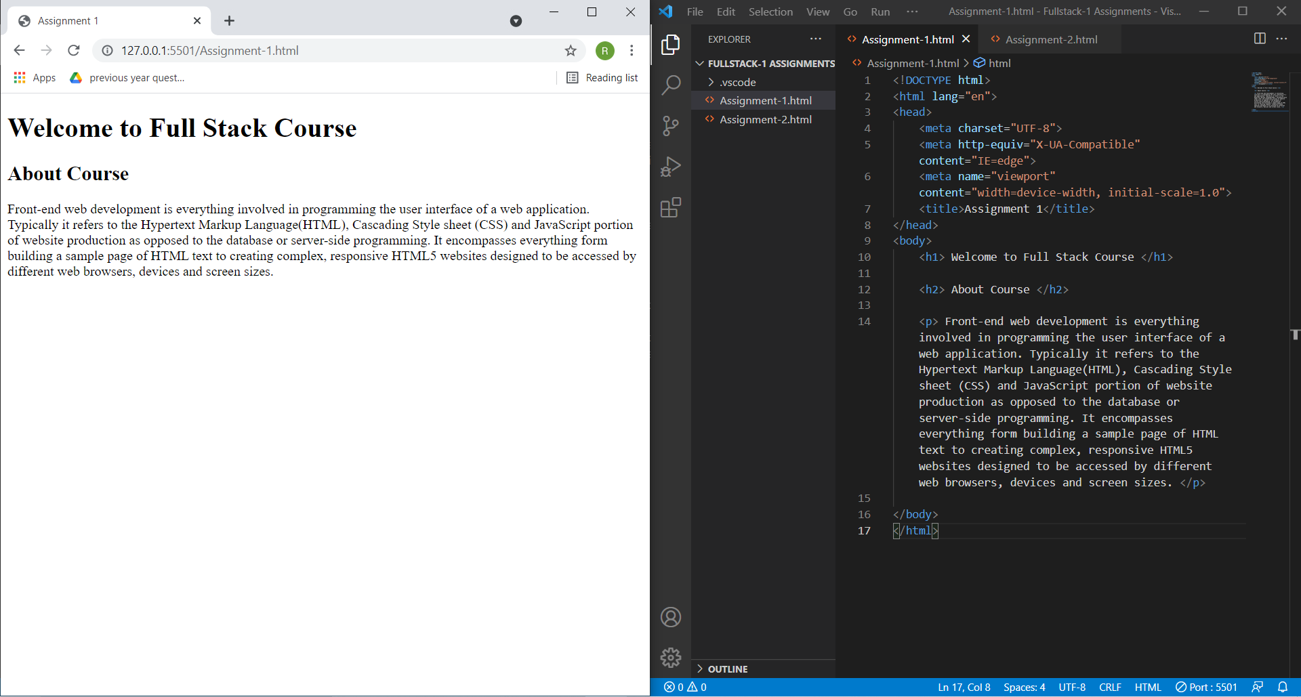Click the CRLF line ending indicator
This screenshot has width=1301, height=697.
click(1109, 687)
